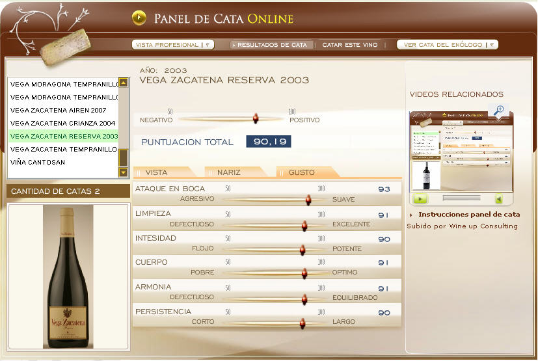Click the Vega Zacatena Reserva 2003 title

[x=224, y=80]
